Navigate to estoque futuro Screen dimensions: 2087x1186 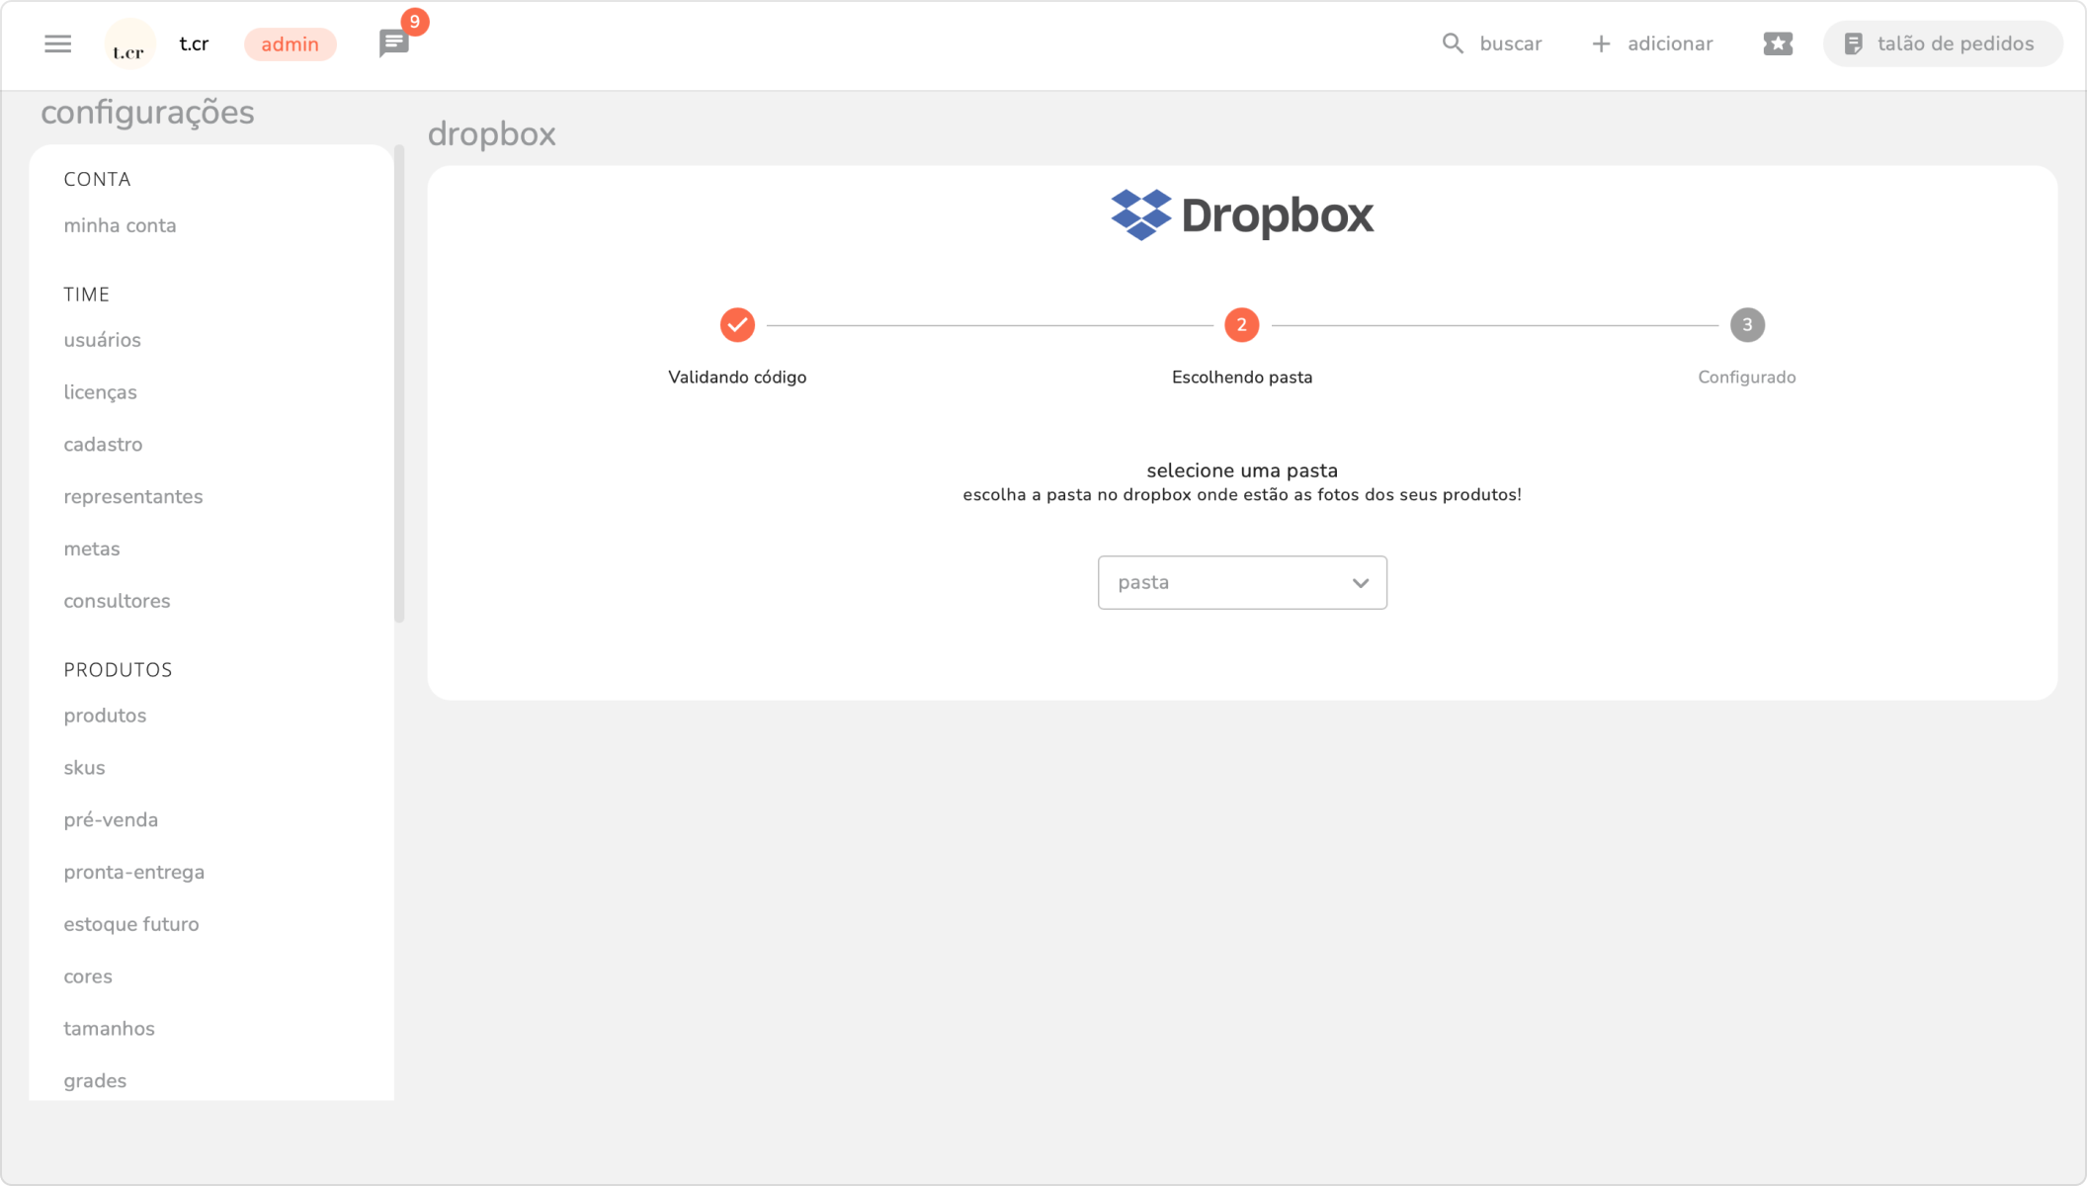tap(131, 924)
